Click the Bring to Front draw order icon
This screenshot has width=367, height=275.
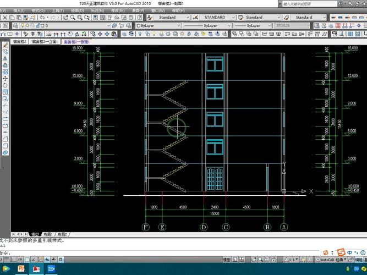tap(234, 34)
